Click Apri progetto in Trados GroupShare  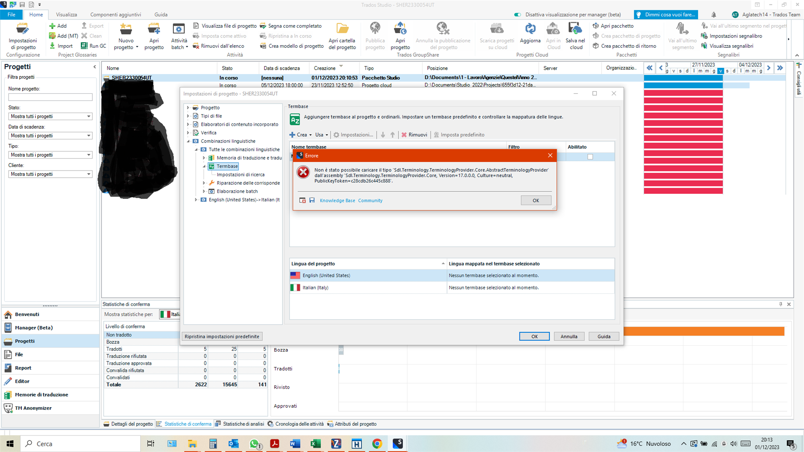tap(400, 36)
